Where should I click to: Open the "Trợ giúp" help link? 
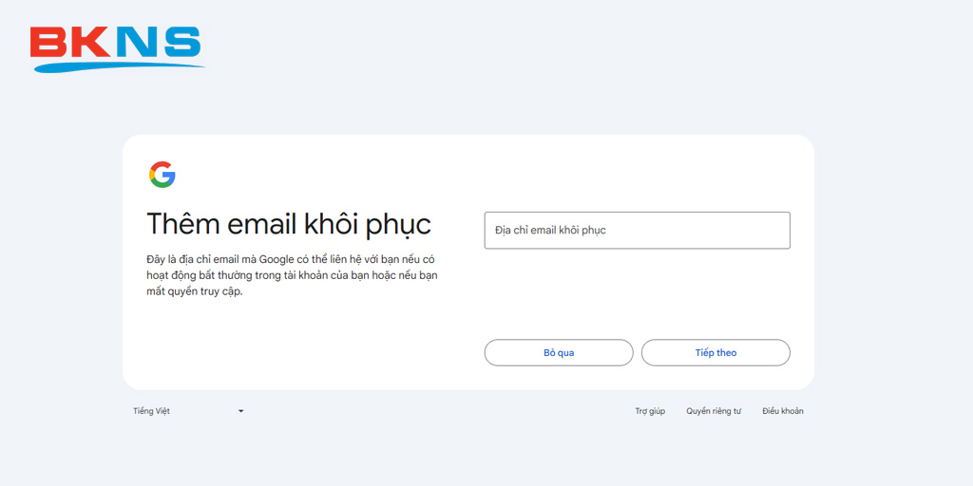(650, 411)
